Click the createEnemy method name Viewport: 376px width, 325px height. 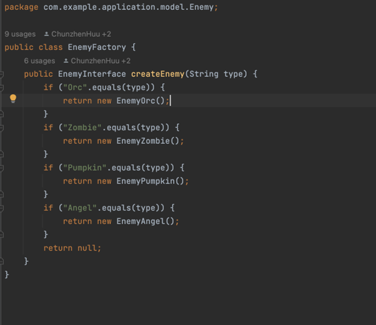pos(157,74)
